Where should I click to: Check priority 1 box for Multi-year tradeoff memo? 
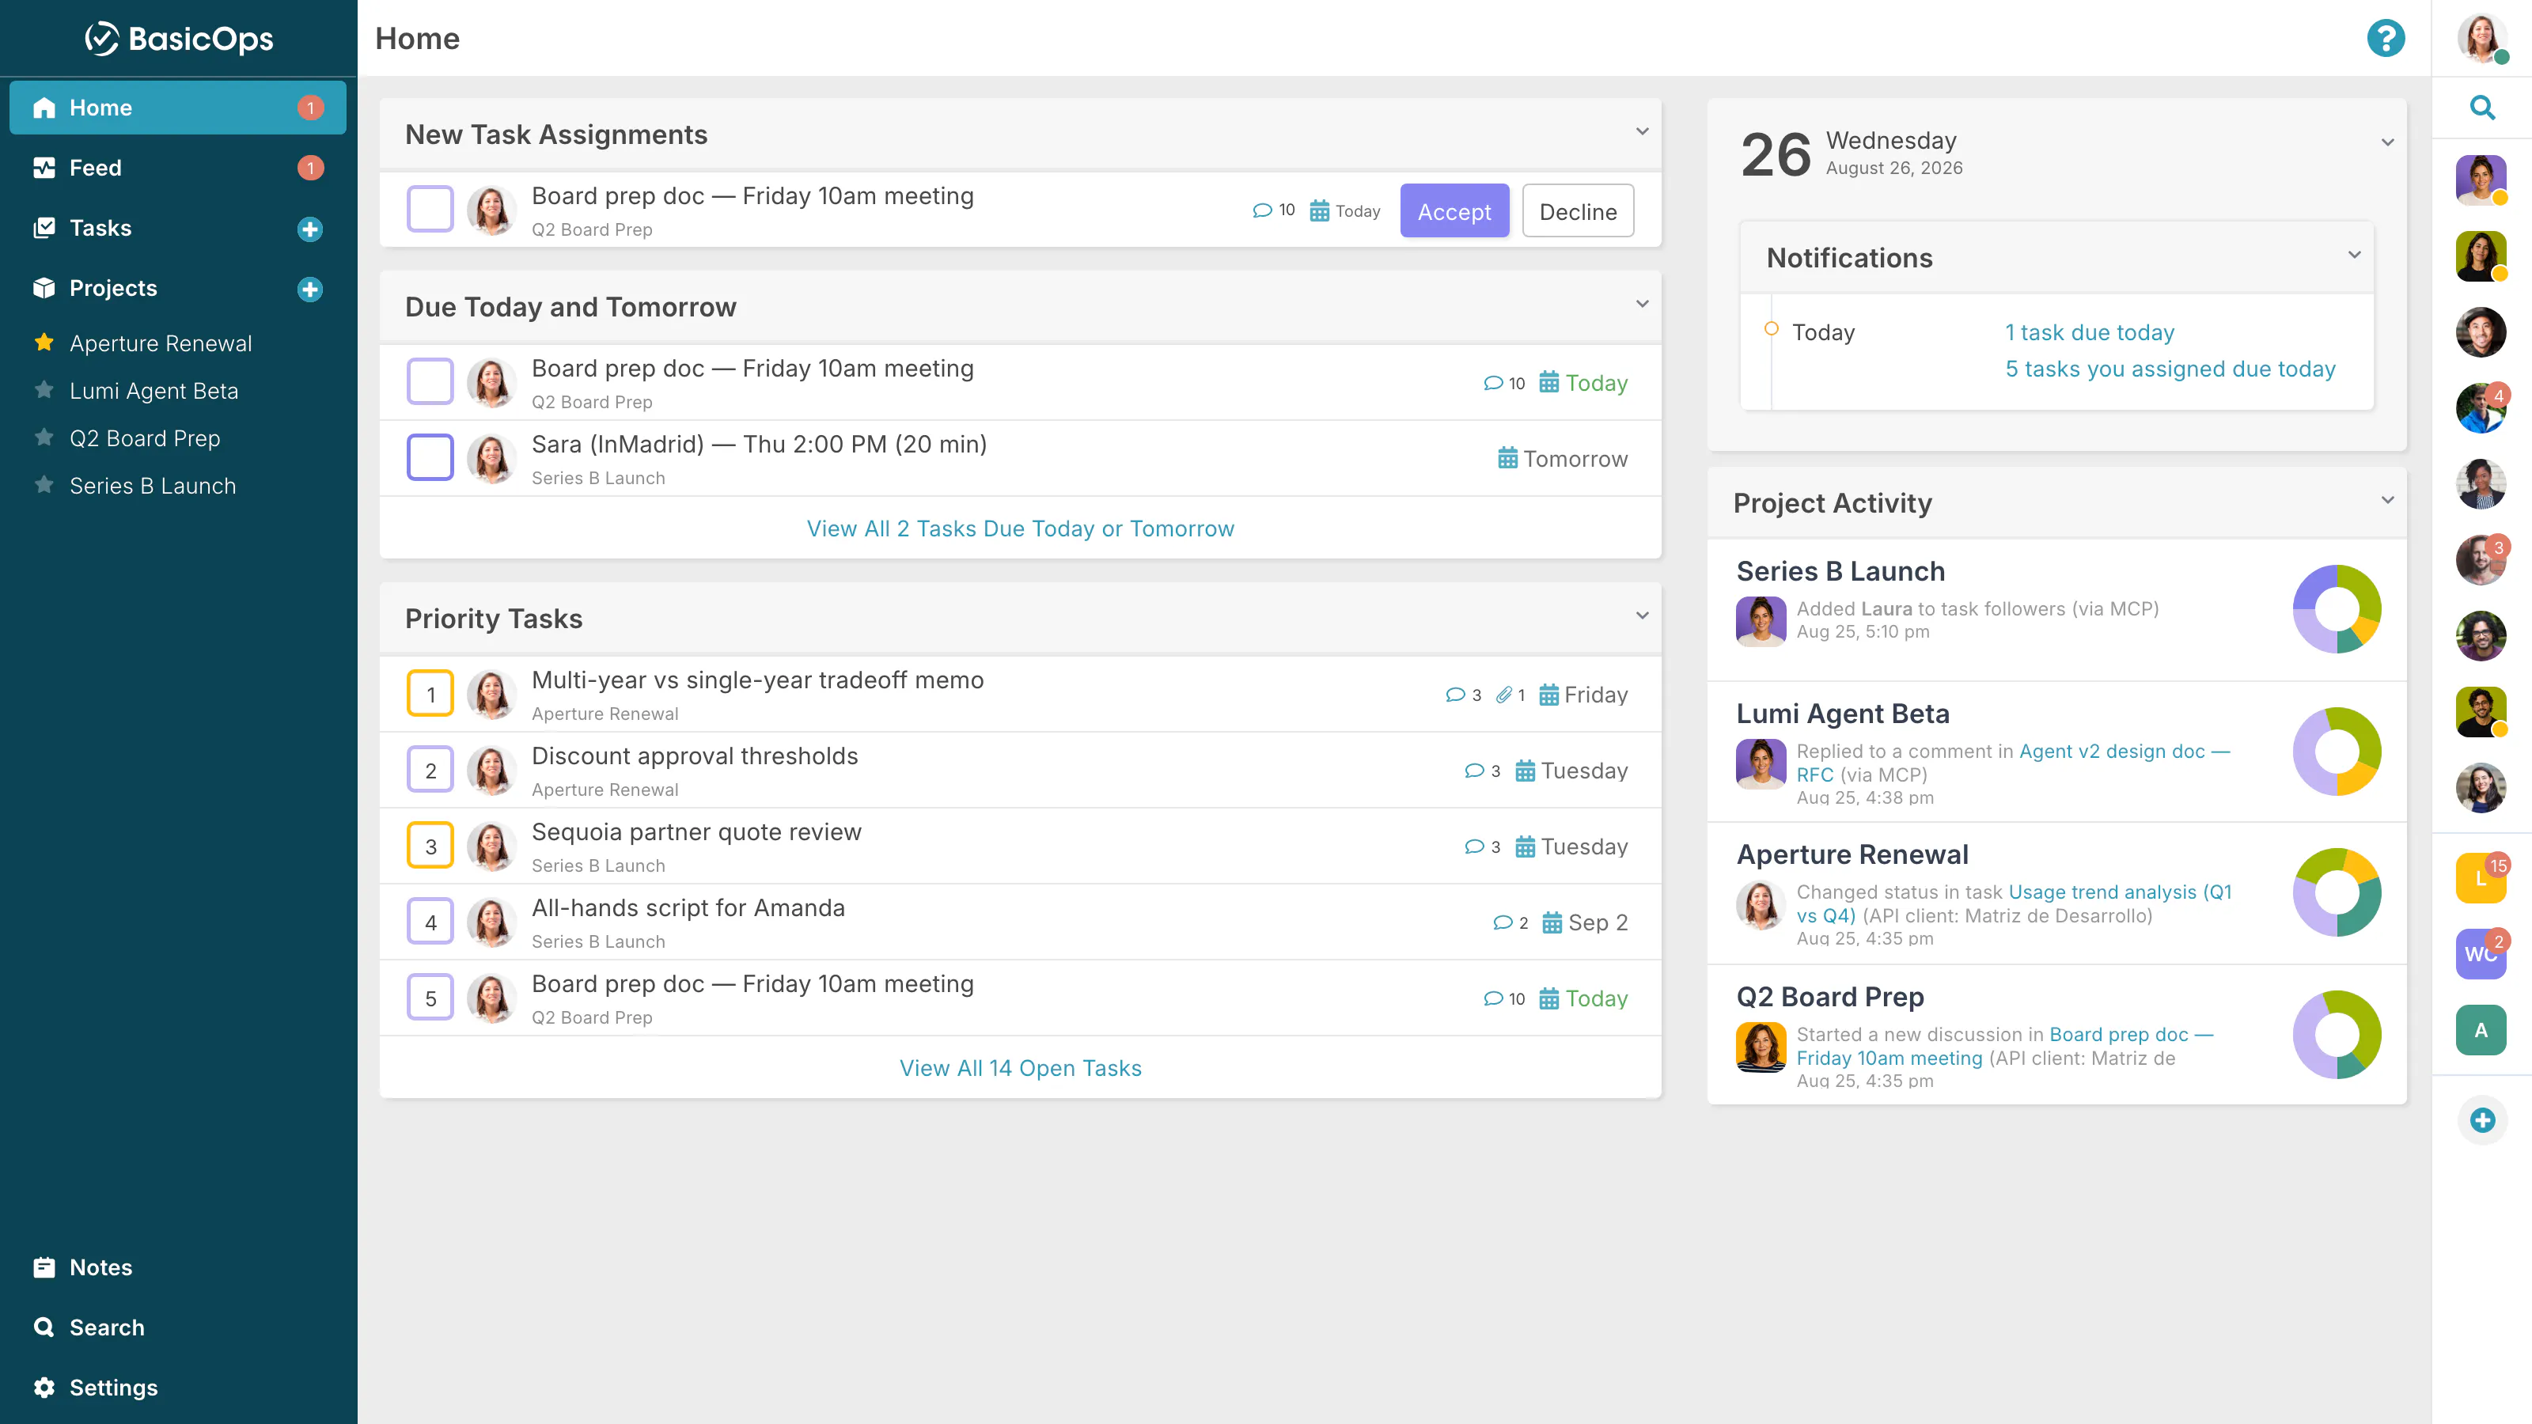pos(430,694)
